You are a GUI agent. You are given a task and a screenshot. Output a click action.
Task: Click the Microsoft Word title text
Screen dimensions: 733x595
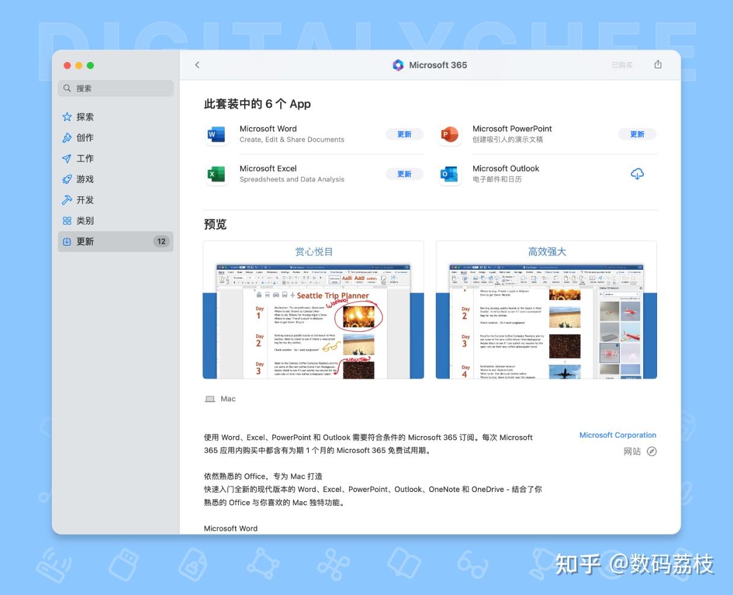pos(268,128)
